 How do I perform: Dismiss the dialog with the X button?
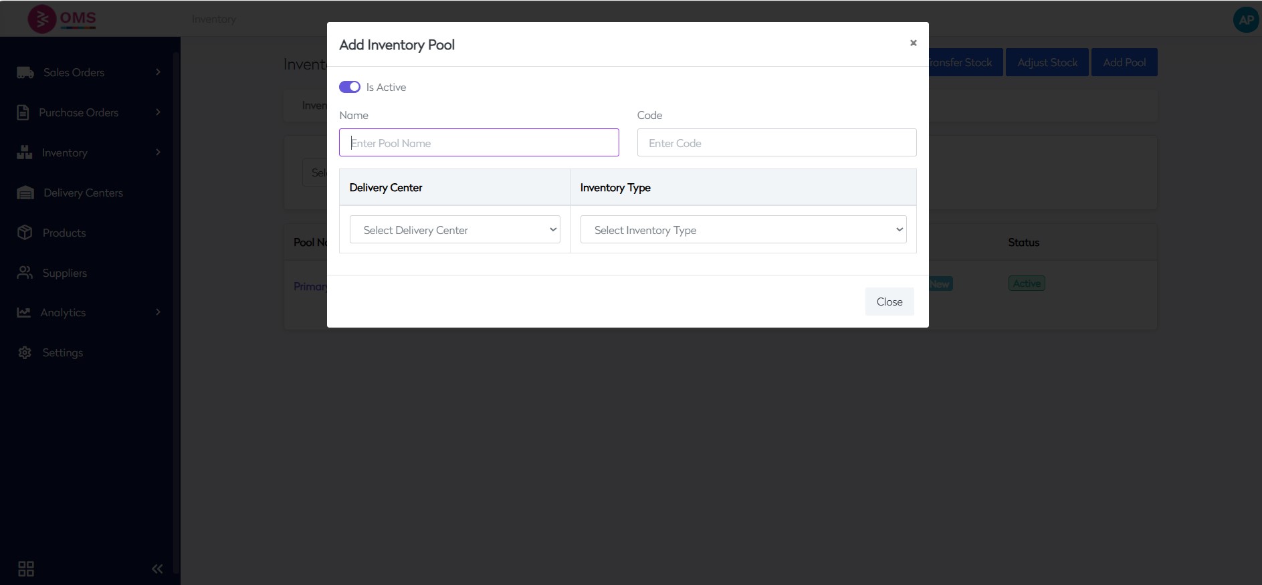point(913,43)
